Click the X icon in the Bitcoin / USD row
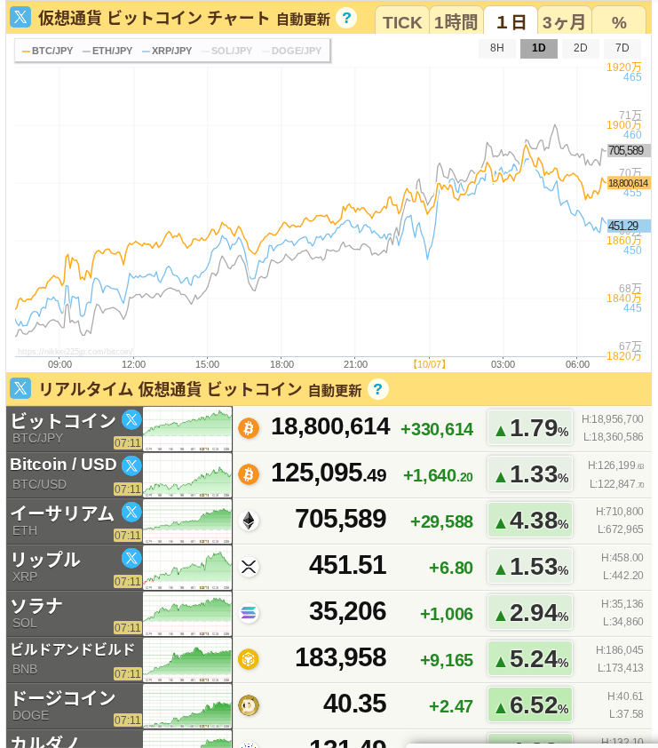This screenshot has height=748, width=658. 131,465
